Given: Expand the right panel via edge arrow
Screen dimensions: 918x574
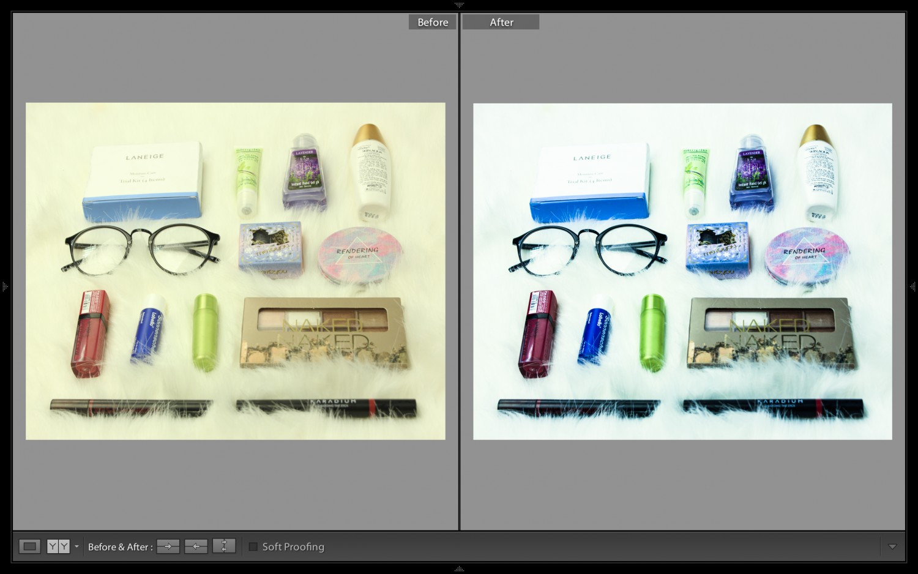Looking at the screenshot, I should pos(913,286).
